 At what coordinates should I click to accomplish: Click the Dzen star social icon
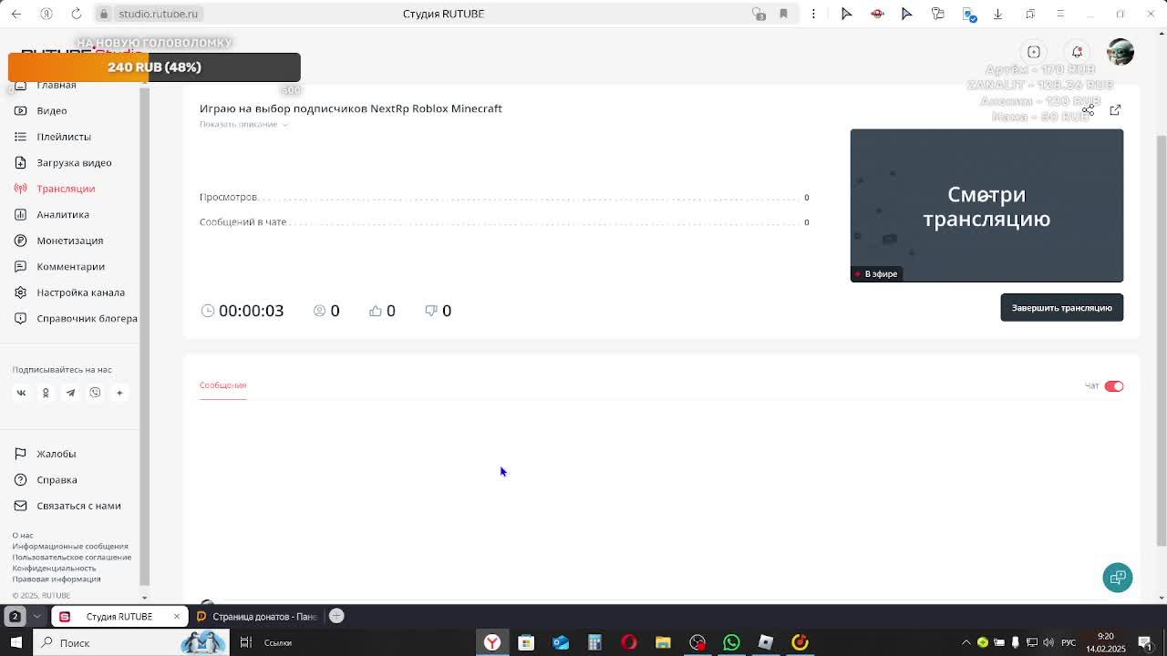click(x=119, y=393)
